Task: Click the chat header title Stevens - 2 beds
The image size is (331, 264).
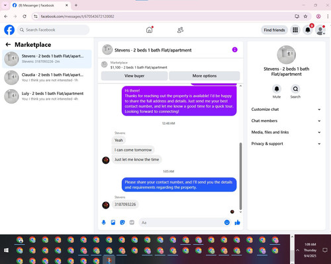Action: click(153, 50)
